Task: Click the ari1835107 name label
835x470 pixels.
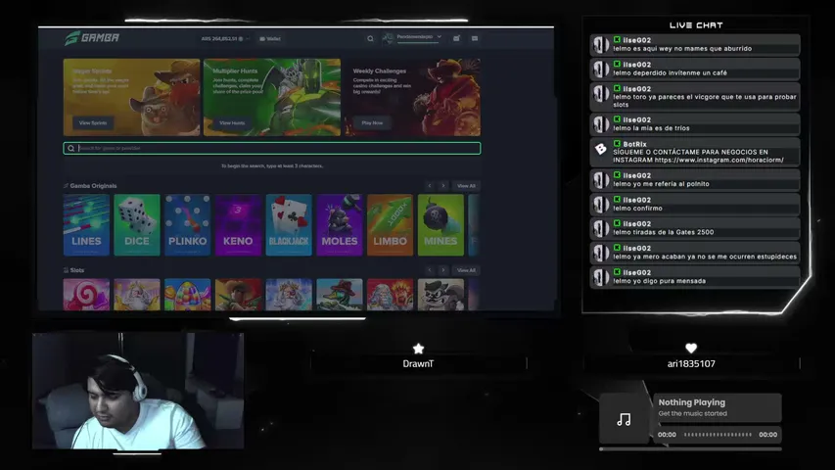Action: click(x=691, y=364)
